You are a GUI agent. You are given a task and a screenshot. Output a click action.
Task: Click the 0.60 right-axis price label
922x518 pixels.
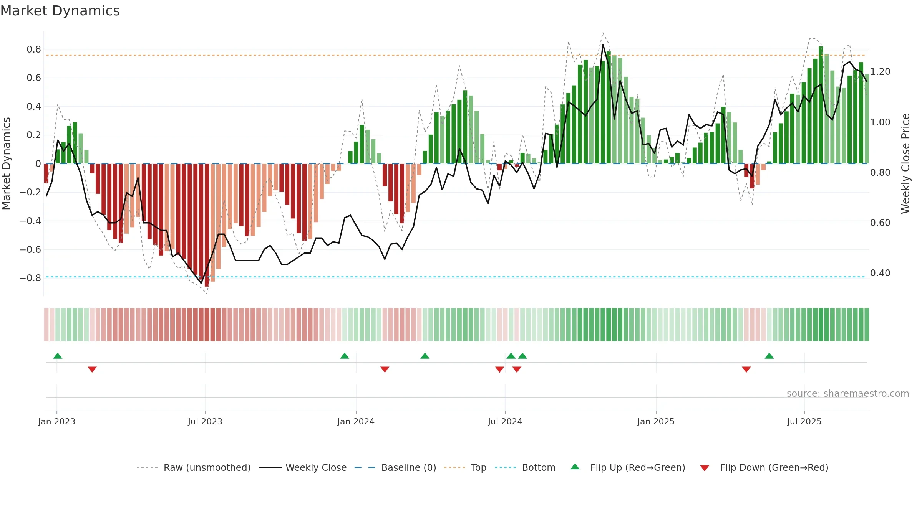pyautogui.click(x=880, y=223)
